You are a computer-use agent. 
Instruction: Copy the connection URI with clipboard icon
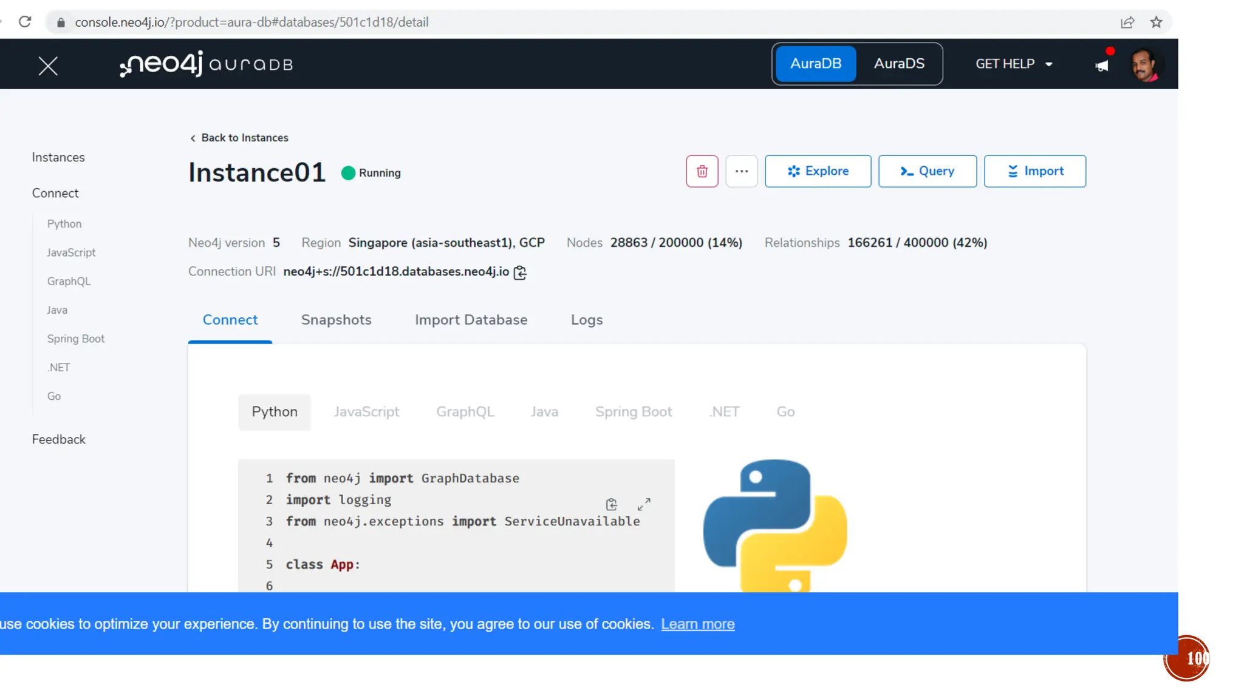[x=520, y=272]
